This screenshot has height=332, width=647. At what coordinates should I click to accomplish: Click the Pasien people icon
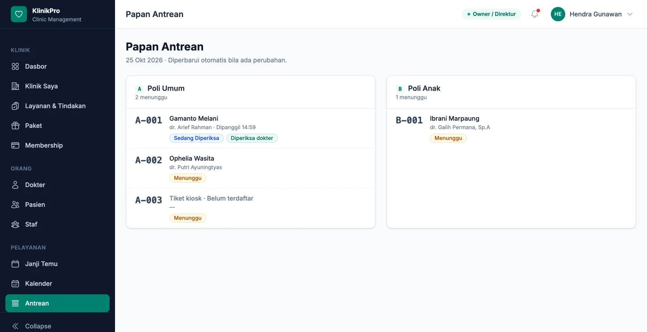15,205
